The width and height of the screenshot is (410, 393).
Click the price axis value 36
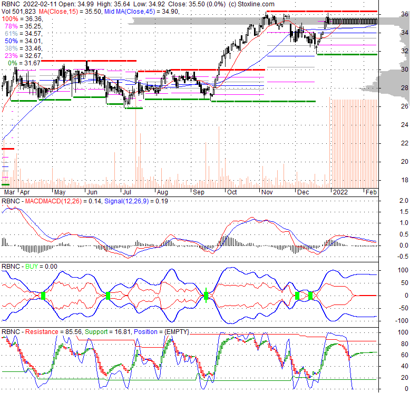coord(405,14)
